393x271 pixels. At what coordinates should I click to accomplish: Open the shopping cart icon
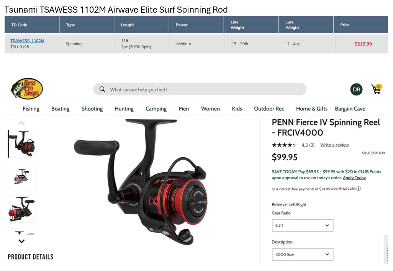coord(376,89)
